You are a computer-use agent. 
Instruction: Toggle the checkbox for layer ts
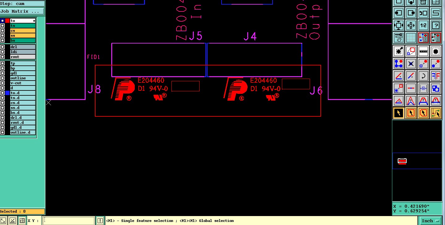coord(2,26)
